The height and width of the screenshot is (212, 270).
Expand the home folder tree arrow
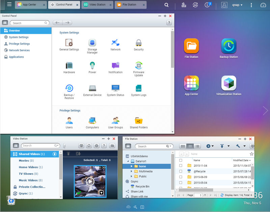coord(131,166)
